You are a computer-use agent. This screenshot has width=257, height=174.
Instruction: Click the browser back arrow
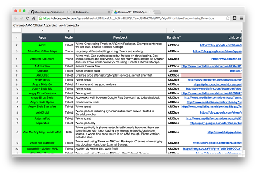click(16, 18)
